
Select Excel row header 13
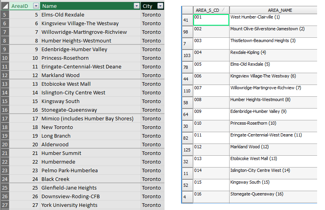(5, 84)
